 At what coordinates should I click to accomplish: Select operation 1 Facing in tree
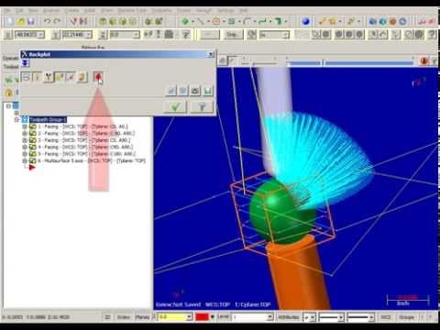(82, 126)
